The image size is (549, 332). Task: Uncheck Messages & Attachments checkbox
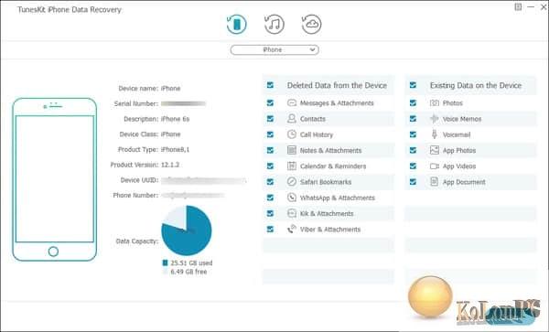[x=270, y=102]
